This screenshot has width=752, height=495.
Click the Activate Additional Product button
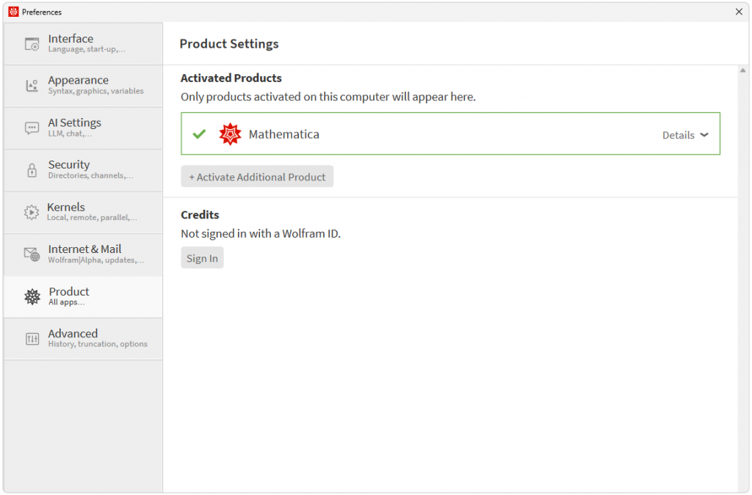[257, 176]
